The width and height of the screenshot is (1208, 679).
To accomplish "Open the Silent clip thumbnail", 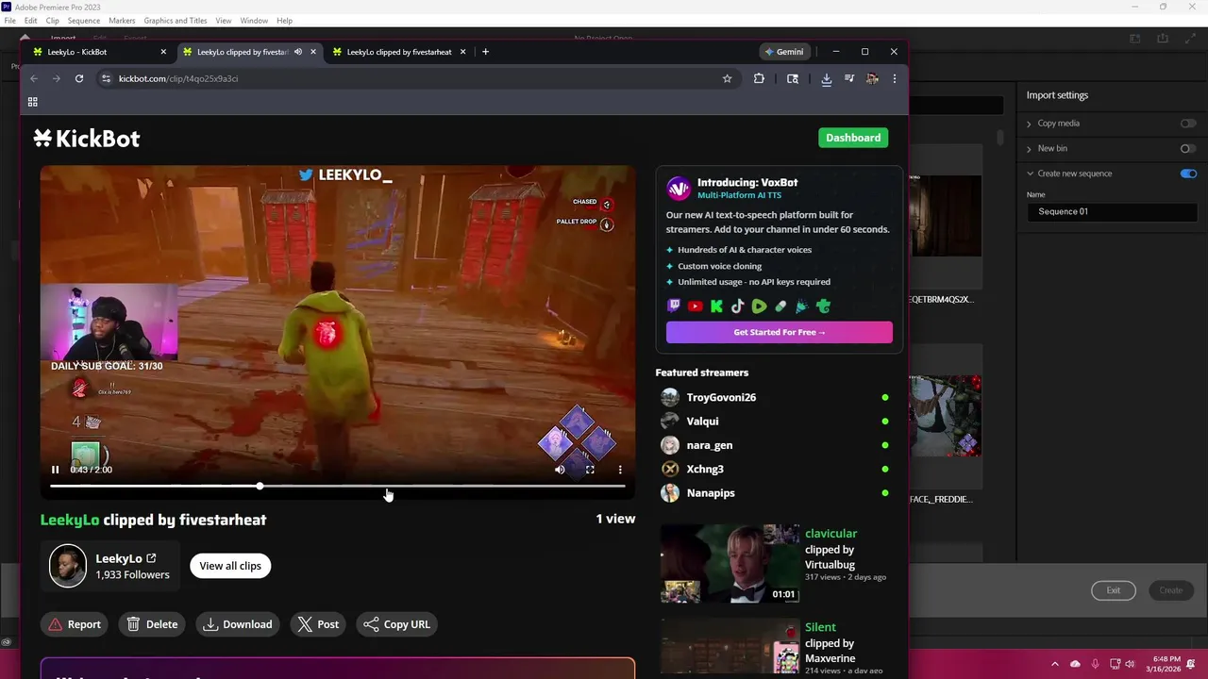I will (730, 646).
